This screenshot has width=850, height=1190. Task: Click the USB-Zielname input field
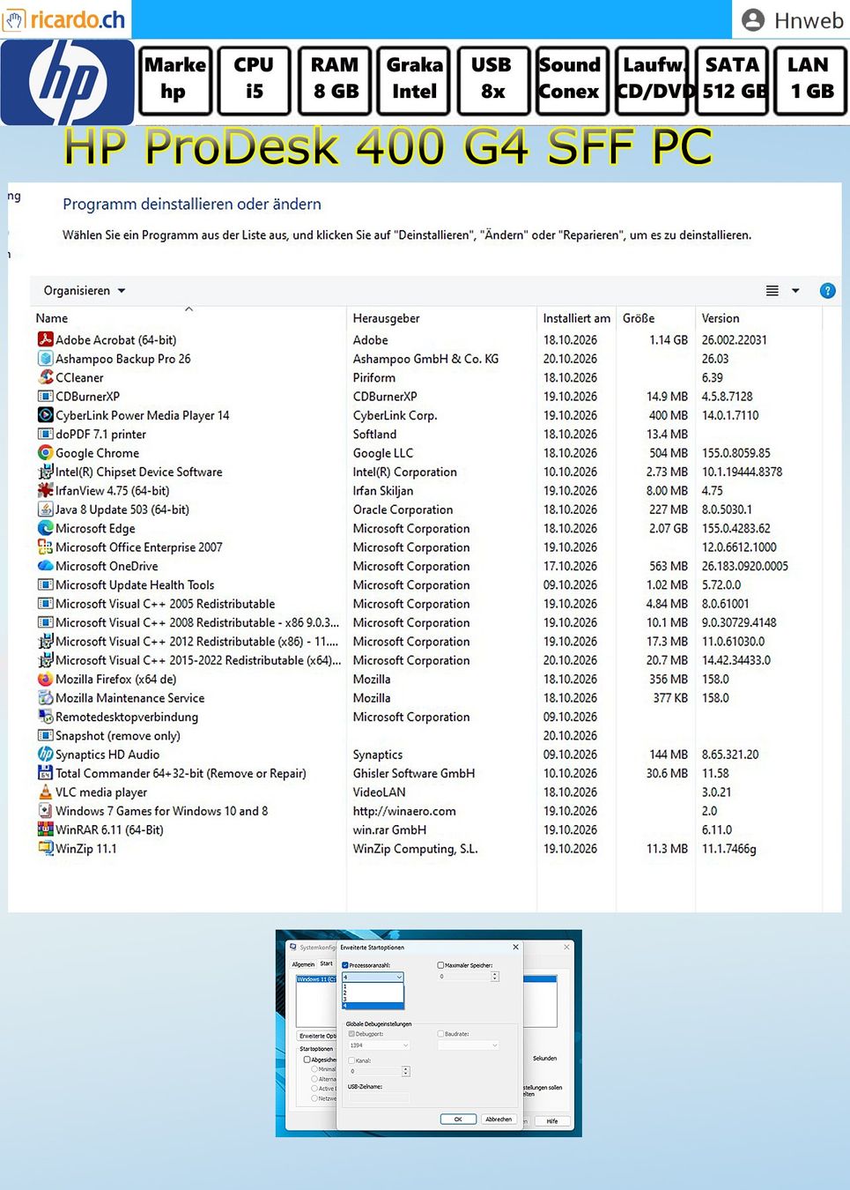point(379,1097)
